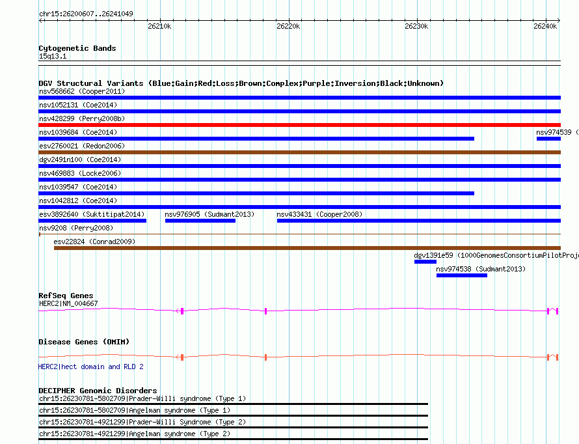Click left arrow at ruler start

(42, 21)
